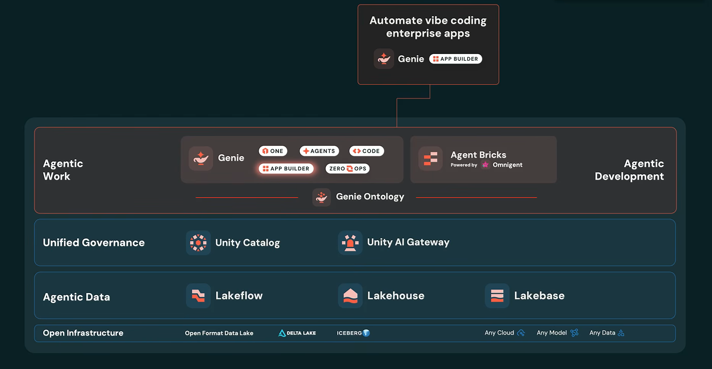Click the 'Agent Bricks' label

[x=478, y=155]
